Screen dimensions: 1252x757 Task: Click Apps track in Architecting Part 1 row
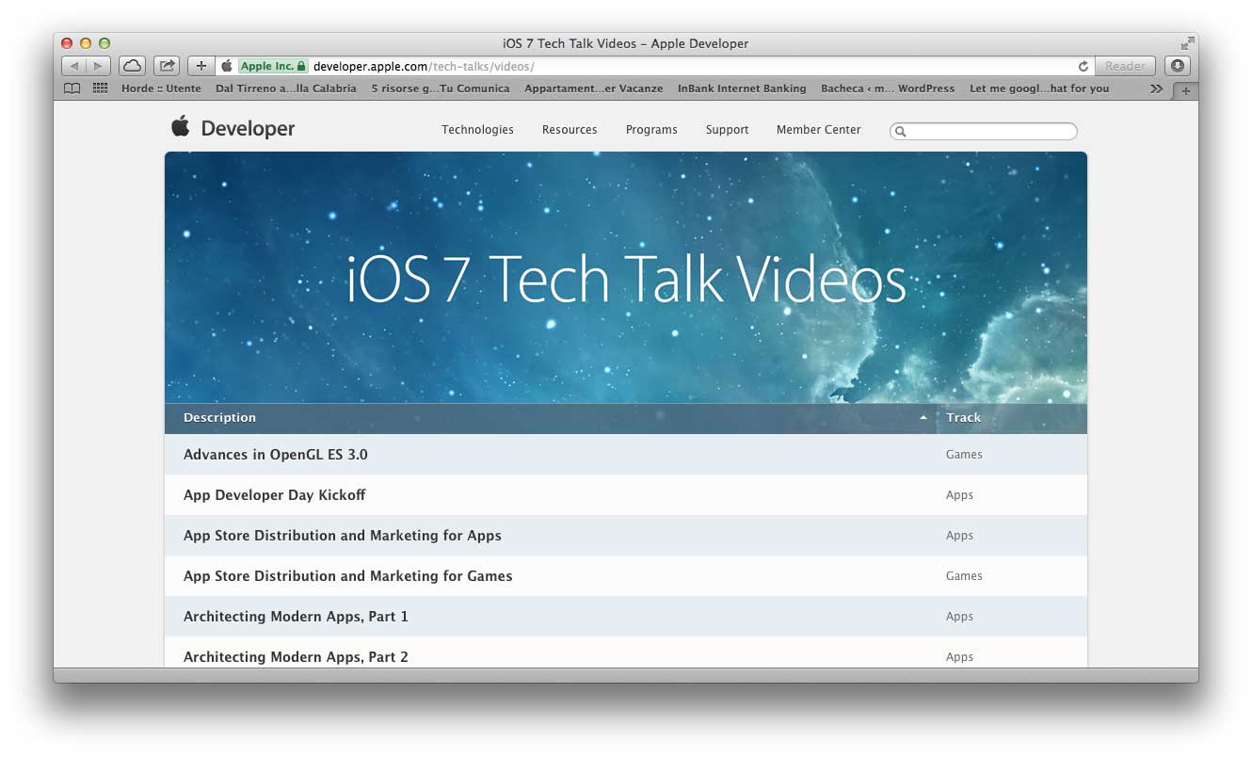tap(959, 617)
